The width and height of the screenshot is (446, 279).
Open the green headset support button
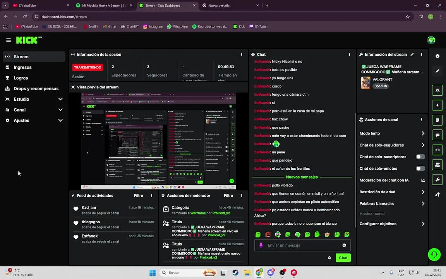pyautogui.click(x=434, y=254)
